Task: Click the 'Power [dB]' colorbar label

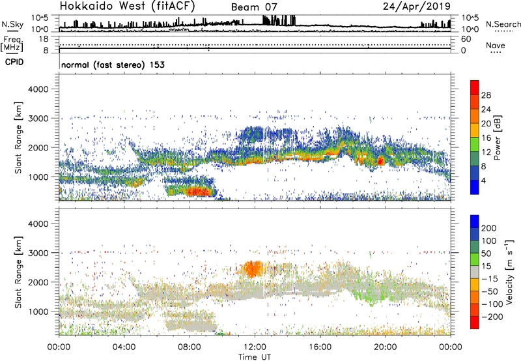Action: coord(497,137)
